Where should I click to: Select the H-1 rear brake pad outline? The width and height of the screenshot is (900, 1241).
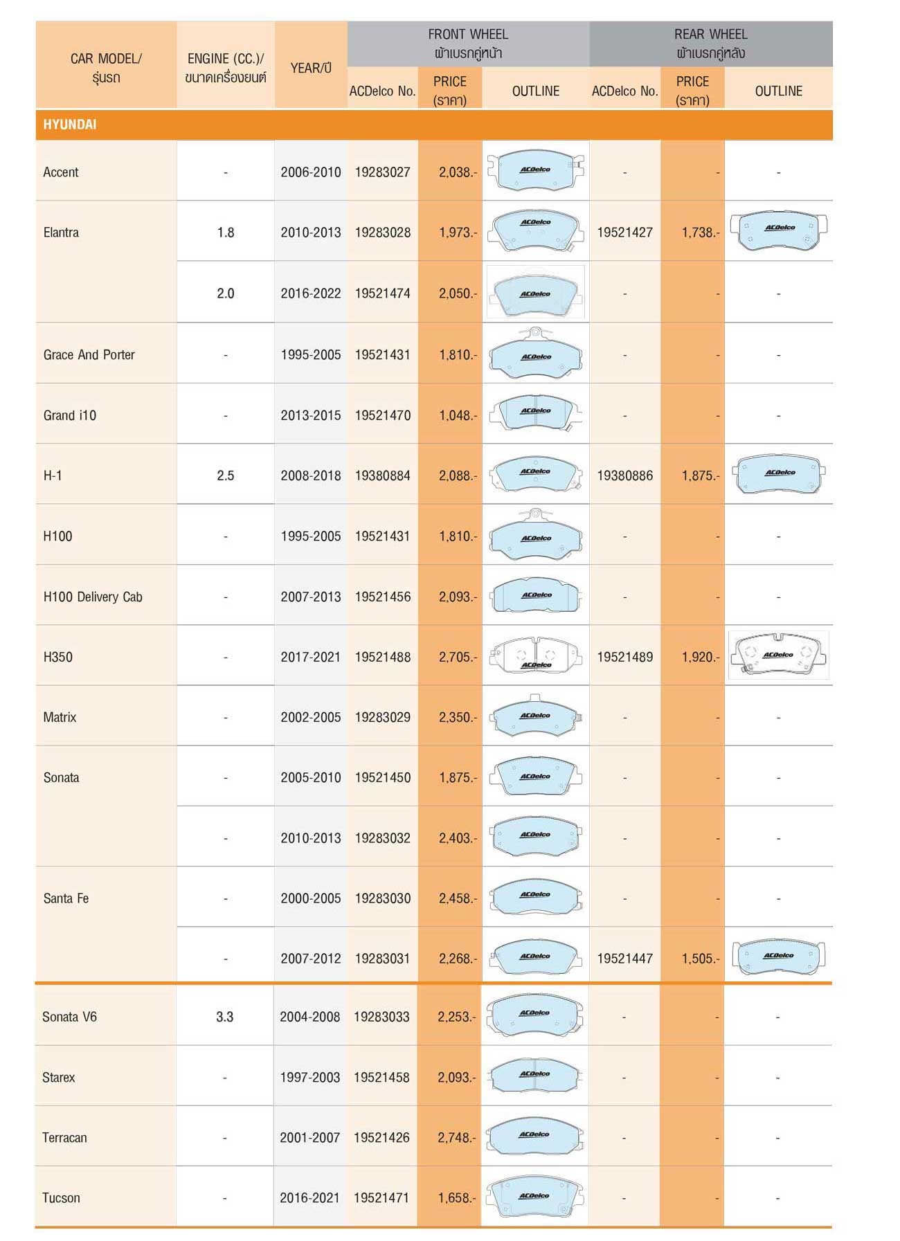click(x=779, y=474)
